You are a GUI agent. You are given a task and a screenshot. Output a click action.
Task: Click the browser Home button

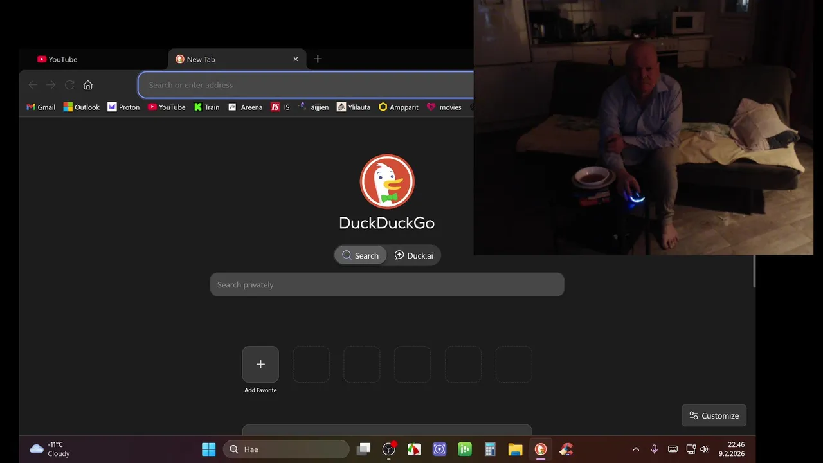click(88, 85)
